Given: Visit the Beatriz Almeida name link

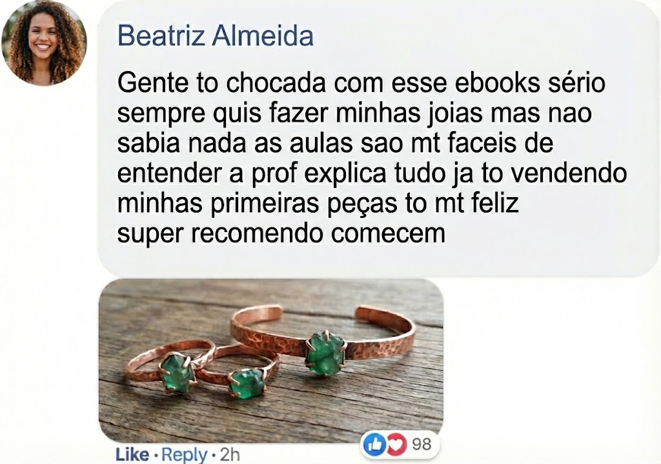Looking at the screenshot, I should tap(216, 36).
